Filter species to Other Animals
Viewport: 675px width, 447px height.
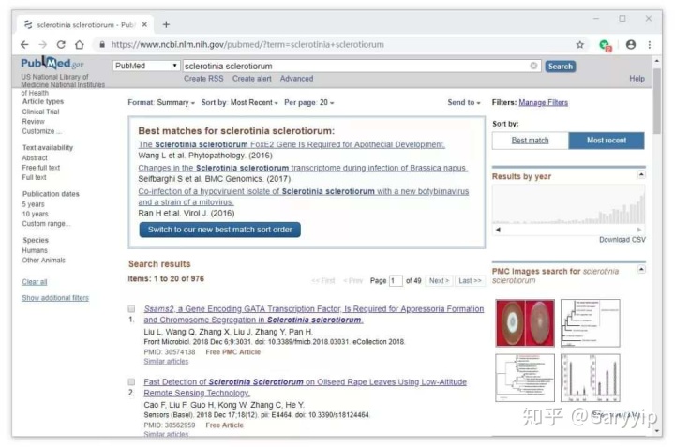click(x=43, y=261)
